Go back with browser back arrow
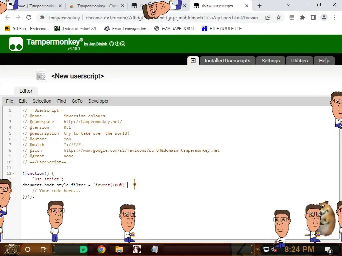 7,17
